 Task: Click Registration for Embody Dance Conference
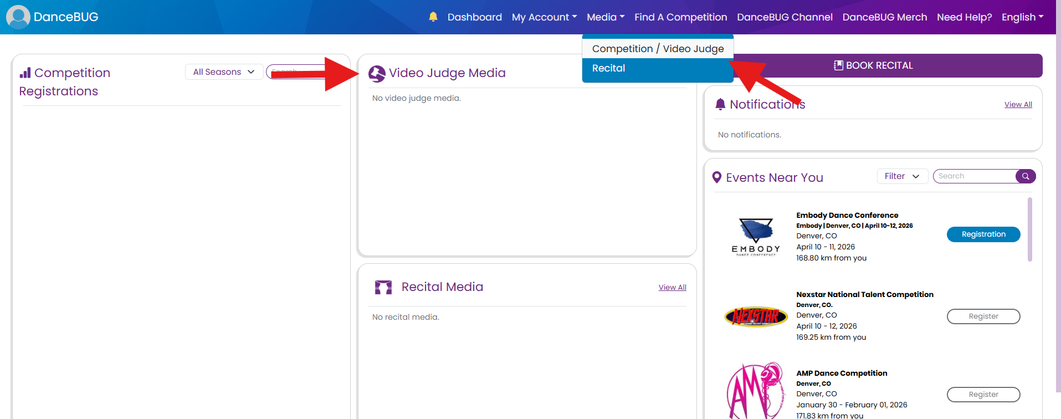983,234
